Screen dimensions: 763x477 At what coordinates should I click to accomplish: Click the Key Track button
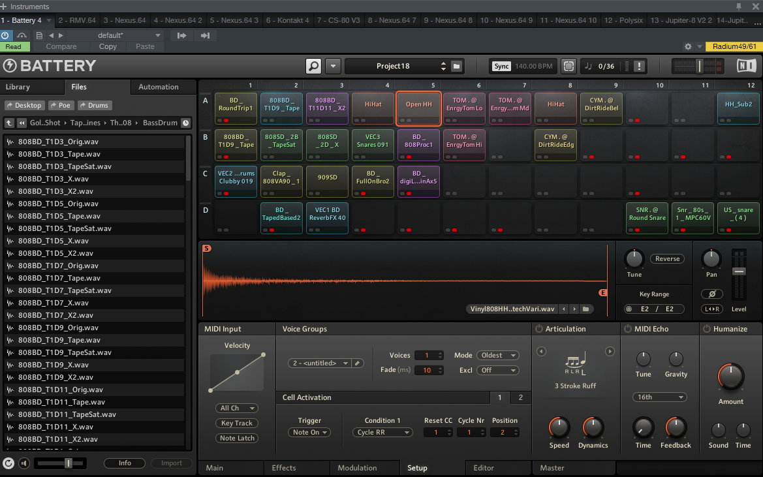(x=236, y=423)
